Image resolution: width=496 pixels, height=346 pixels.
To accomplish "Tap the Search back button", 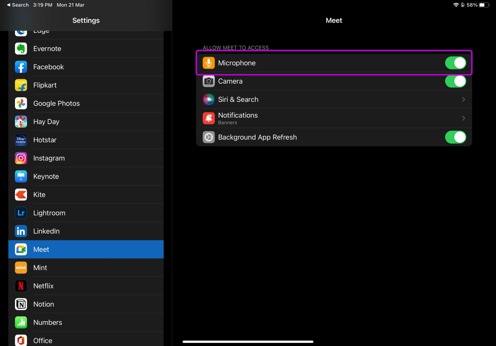I will (x=17, y=5).
